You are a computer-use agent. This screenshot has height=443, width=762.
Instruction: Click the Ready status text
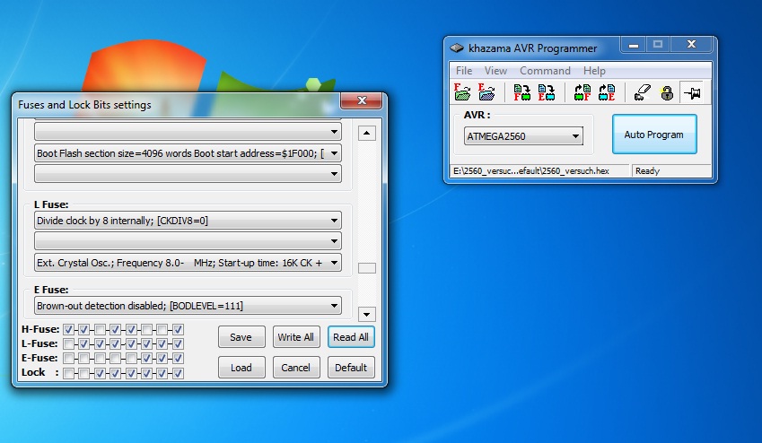tap(647, 171)
